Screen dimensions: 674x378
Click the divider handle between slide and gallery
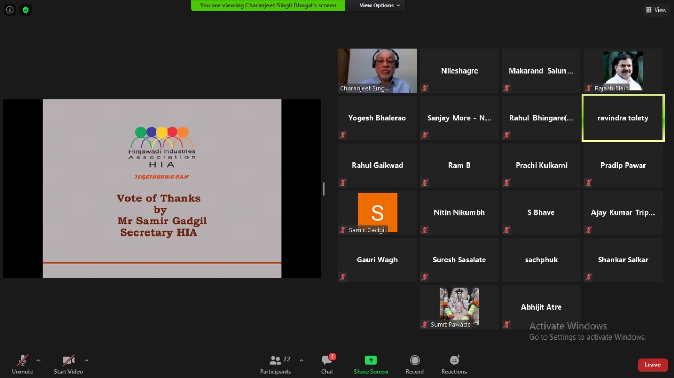tap(324, 189)
